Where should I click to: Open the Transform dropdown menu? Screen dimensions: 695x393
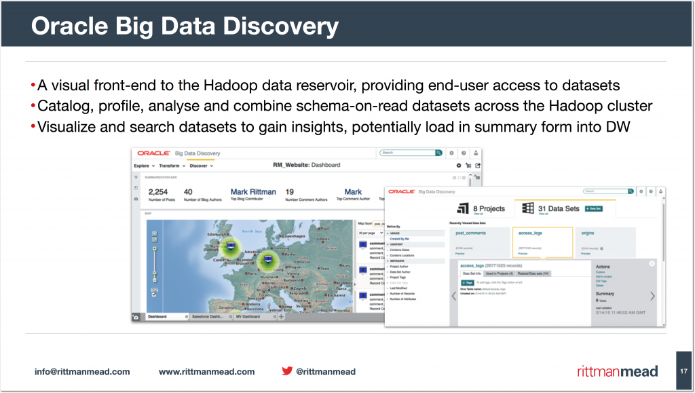[x=172, y=166]
